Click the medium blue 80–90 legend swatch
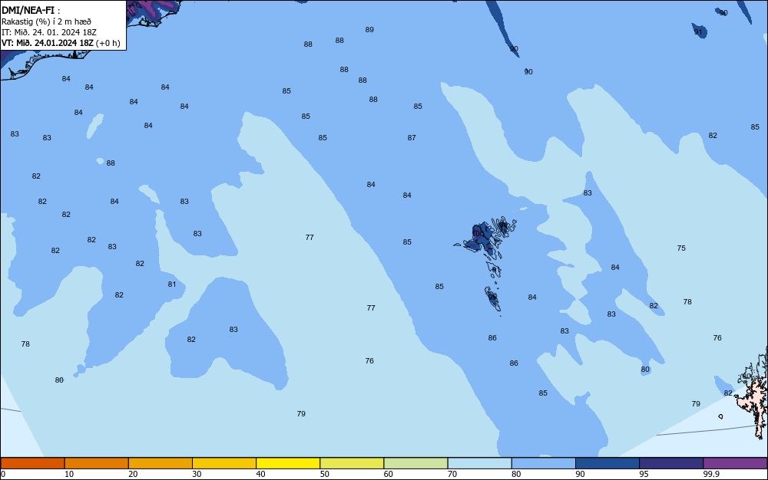Image resolution: width=768 pixels, height=480 pixels. click(x=544, y=463)
